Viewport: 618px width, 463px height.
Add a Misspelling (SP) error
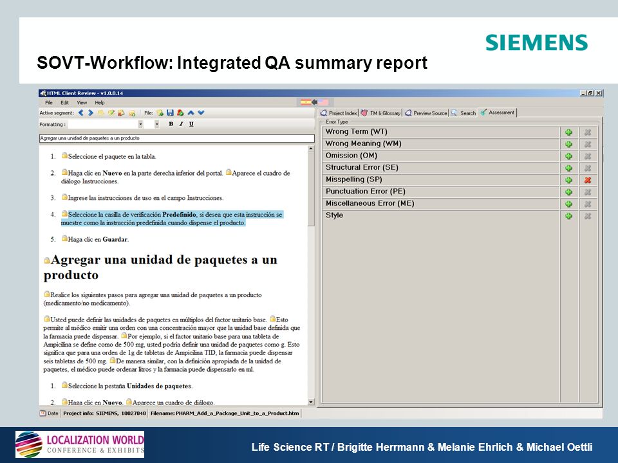coord(568,180)
